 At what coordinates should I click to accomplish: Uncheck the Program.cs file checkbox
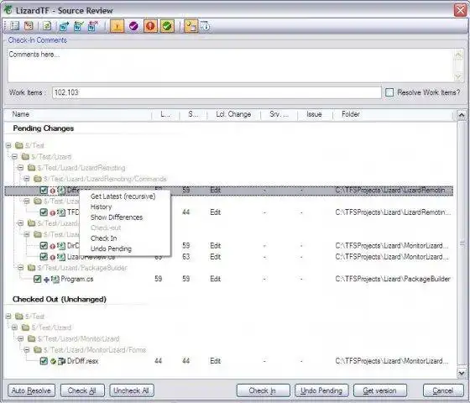tap(38, 279)
